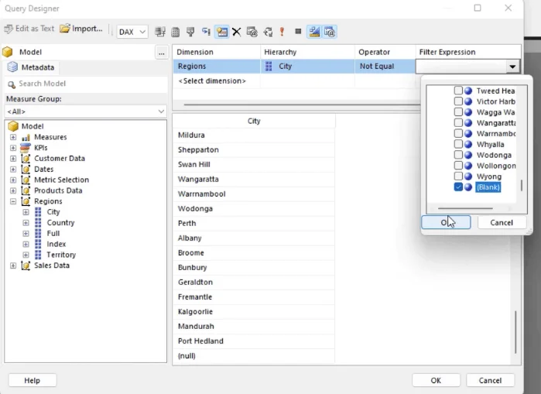Screen dimensions: 541x394
Task: Click the first @ parameters icon after Delete
Action: coord(252,32)
